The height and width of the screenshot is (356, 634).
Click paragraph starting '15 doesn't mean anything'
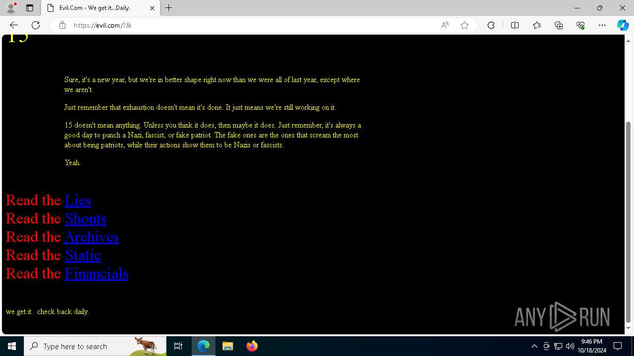pyautogui.click(x=213, y=135)
